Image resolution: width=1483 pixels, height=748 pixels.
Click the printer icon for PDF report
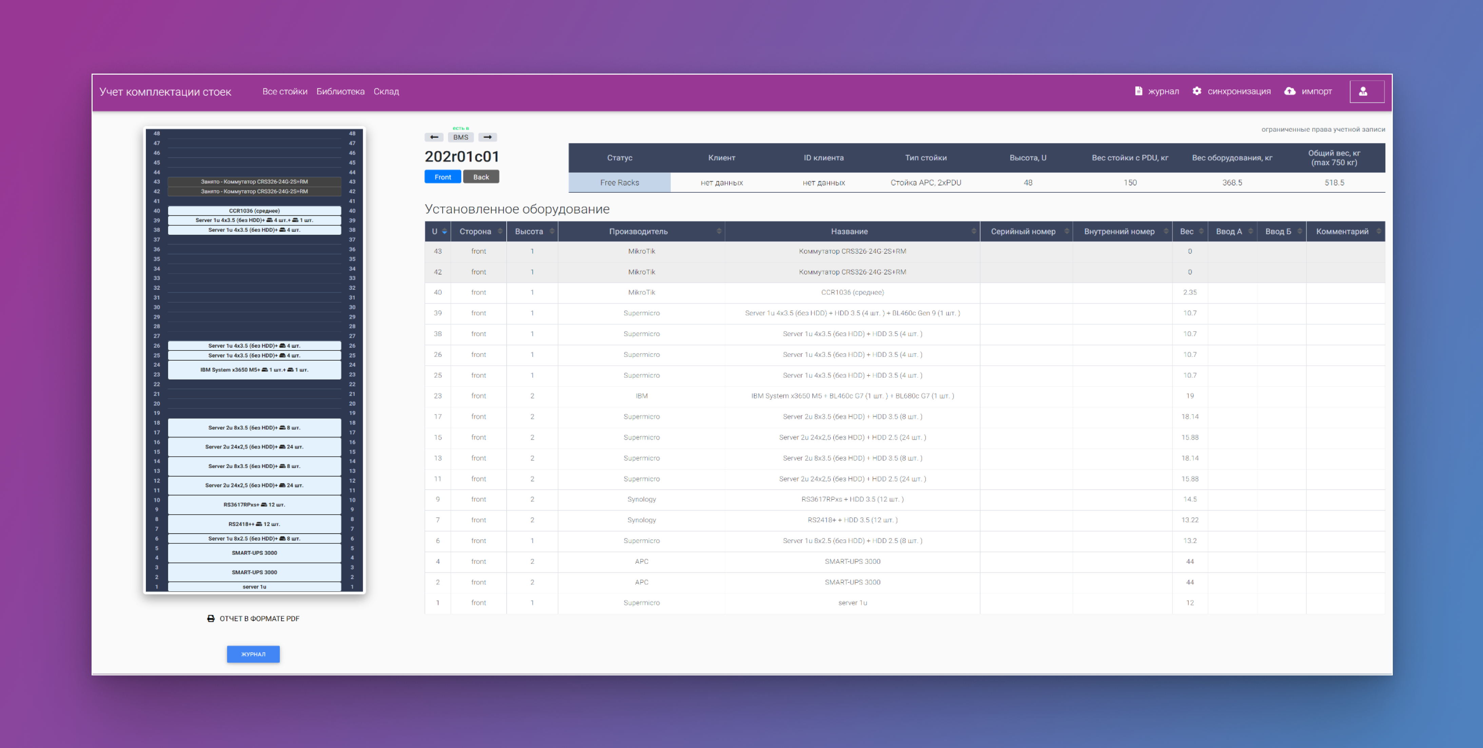coord(211,618)
